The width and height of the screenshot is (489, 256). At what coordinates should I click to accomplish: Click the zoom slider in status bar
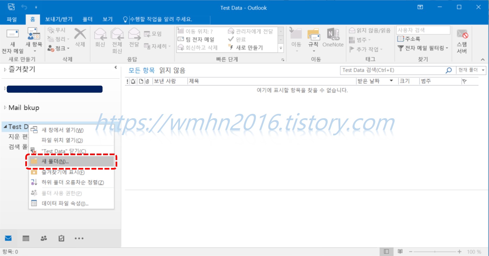point(435,252)
